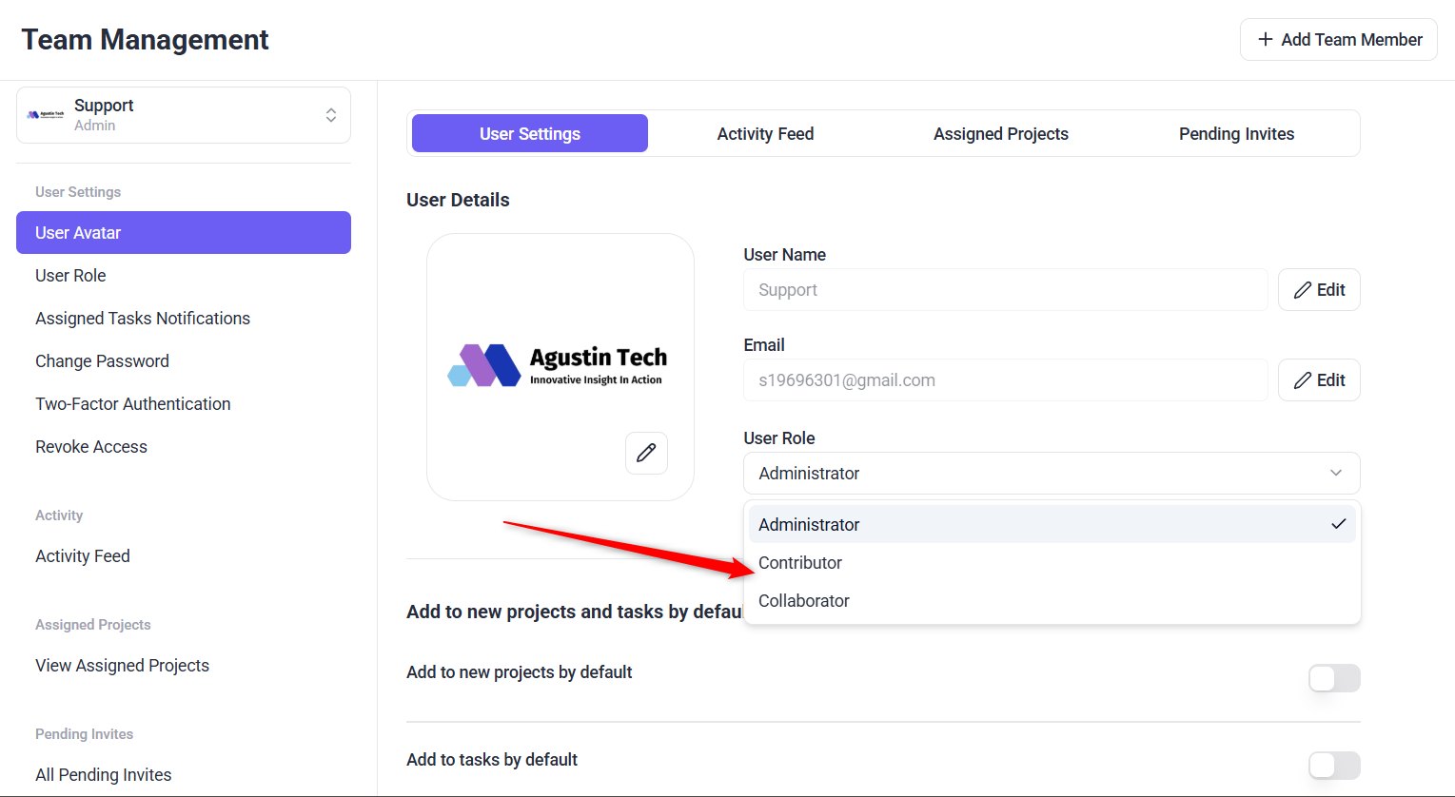Click Change Password in the sidebar
The width and height of the screenshot is (1455, 797).
(103, 361)
